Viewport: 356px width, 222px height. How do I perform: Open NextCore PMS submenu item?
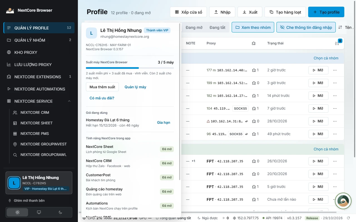(x=42, y=133)
